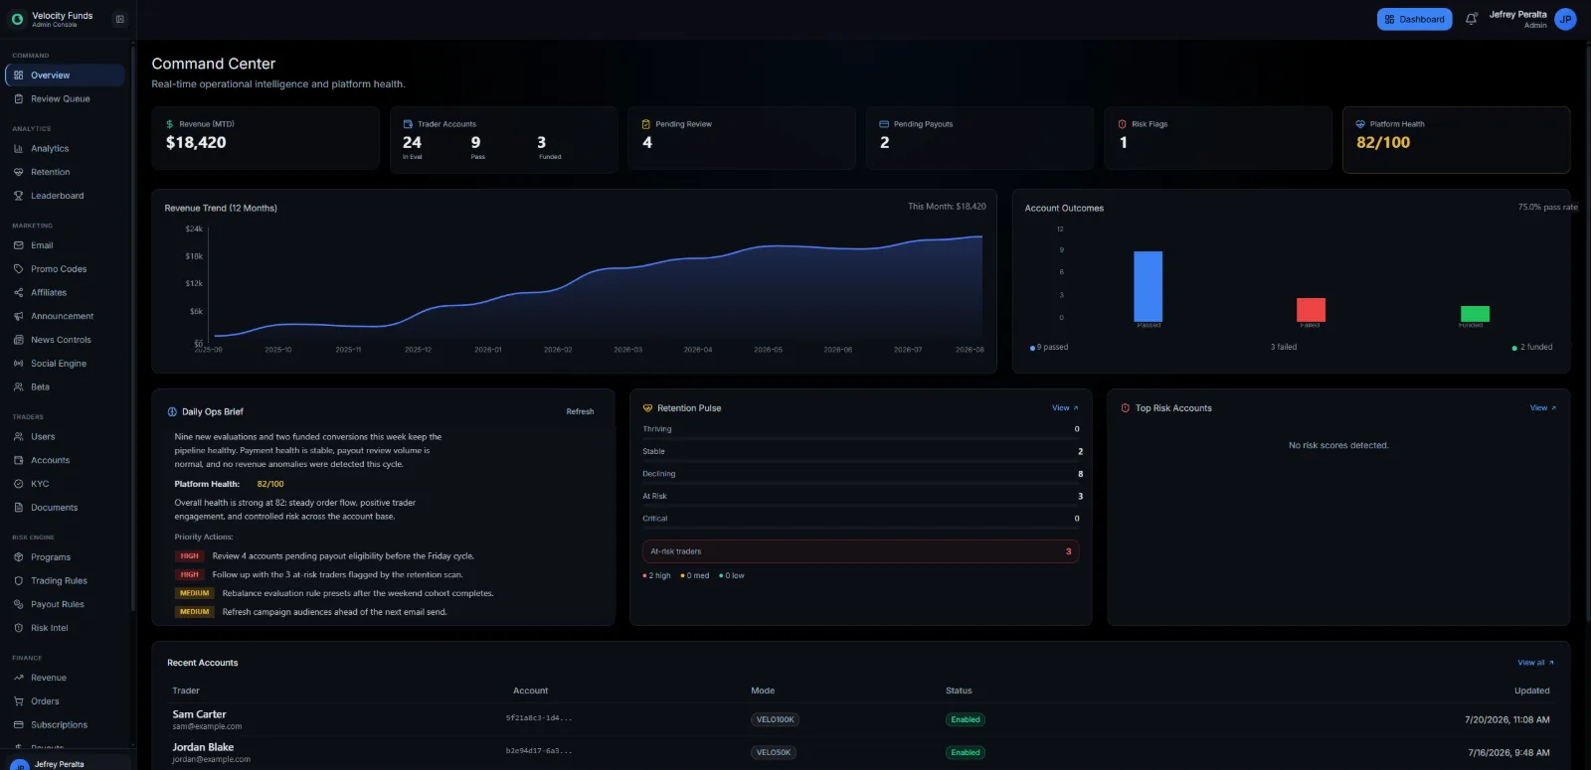1591x770 pixels.
Task: Click the Analytics bar-chart icon in sidebar
Action: click(18, 149)
